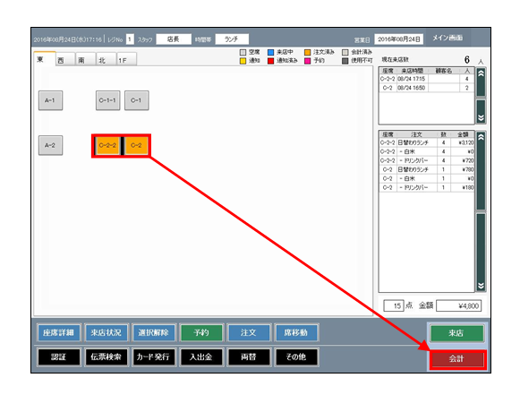
Task: Switch to the 西 floor tab
Action: click(64, 60)
